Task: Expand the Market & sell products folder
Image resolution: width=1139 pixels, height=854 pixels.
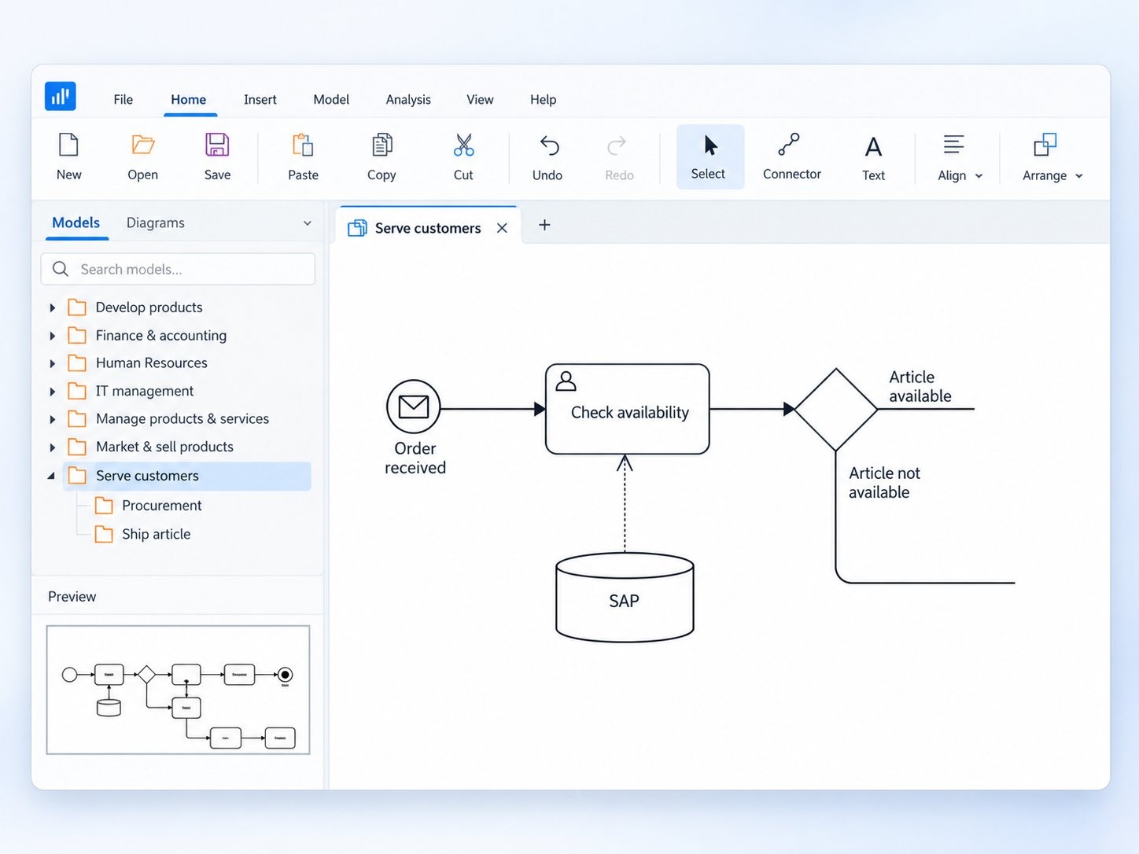Action: tap(53, 447)
